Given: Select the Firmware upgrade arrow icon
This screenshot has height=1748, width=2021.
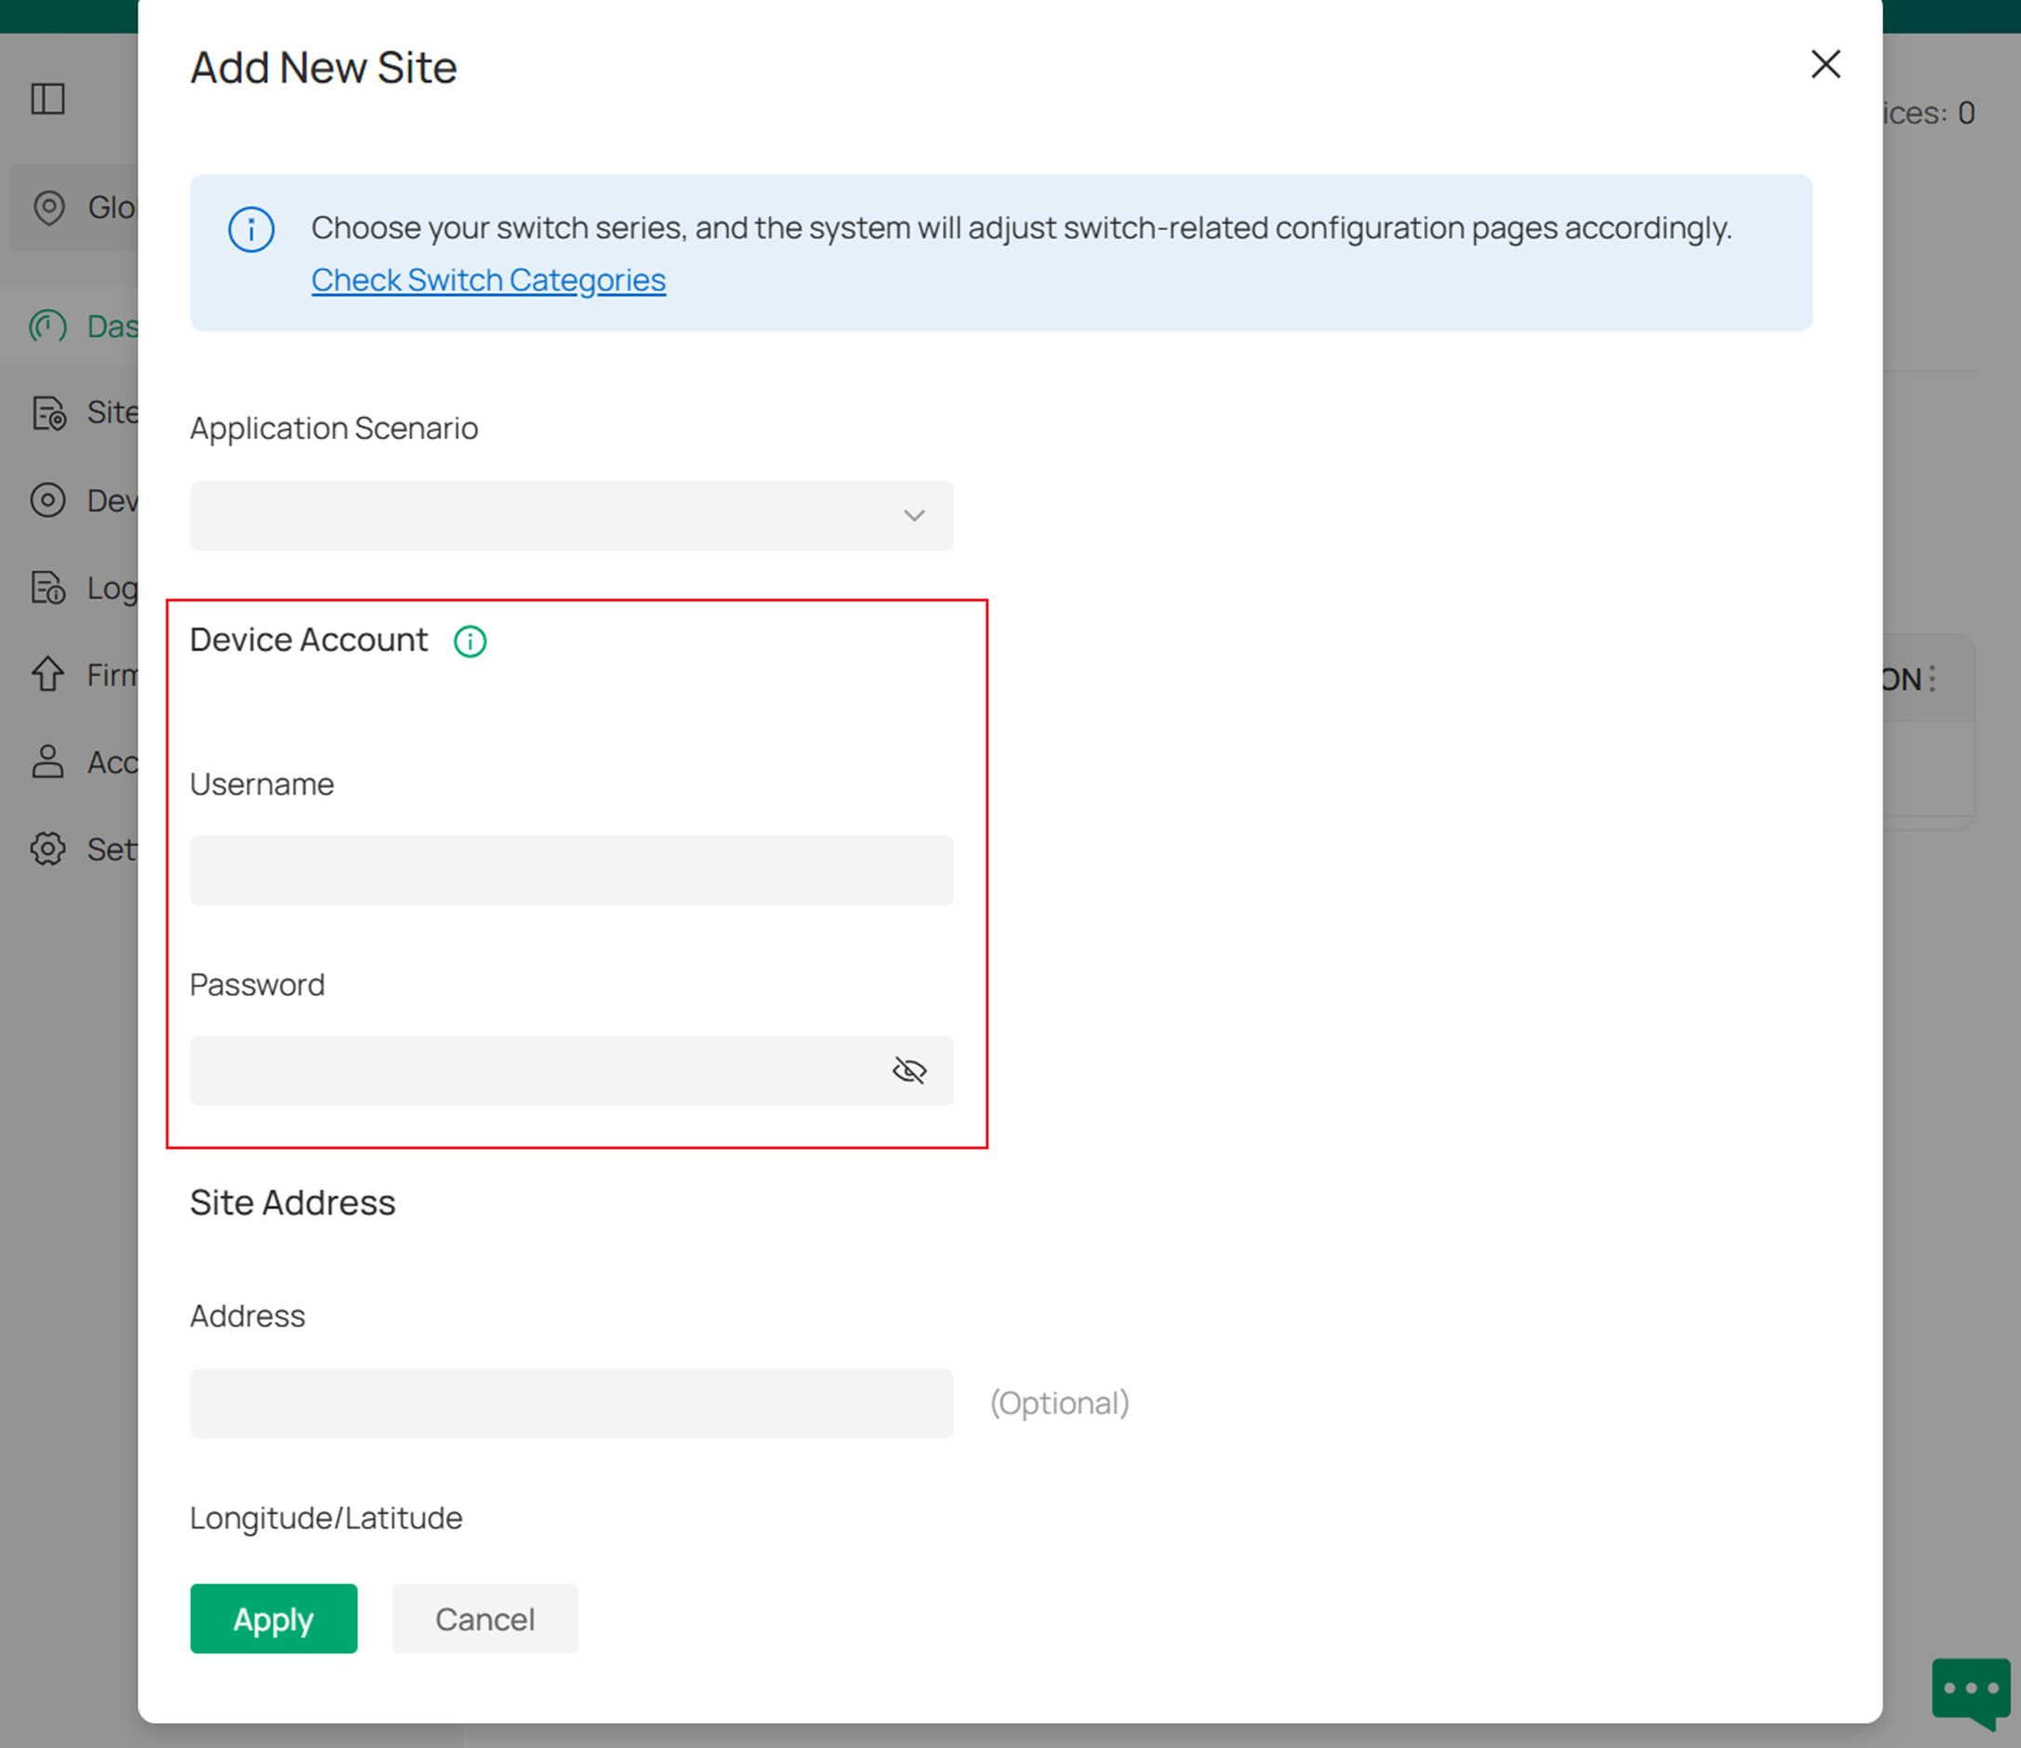Looking at the screenshot, I should coord(47,674).
